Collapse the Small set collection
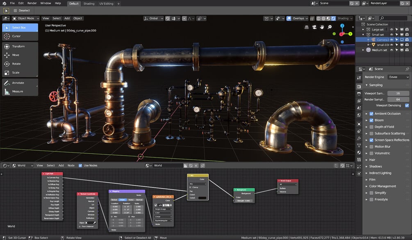The image size is (412, 240). click(363, 35)
